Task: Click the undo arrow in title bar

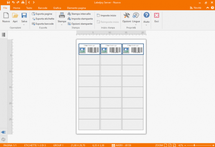Action: [x=13, y=2]
